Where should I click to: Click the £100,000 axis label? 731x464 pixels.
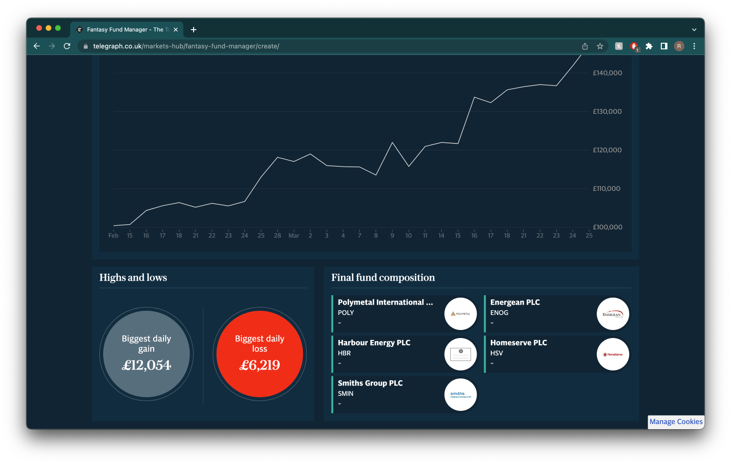(x=607, y=227)
